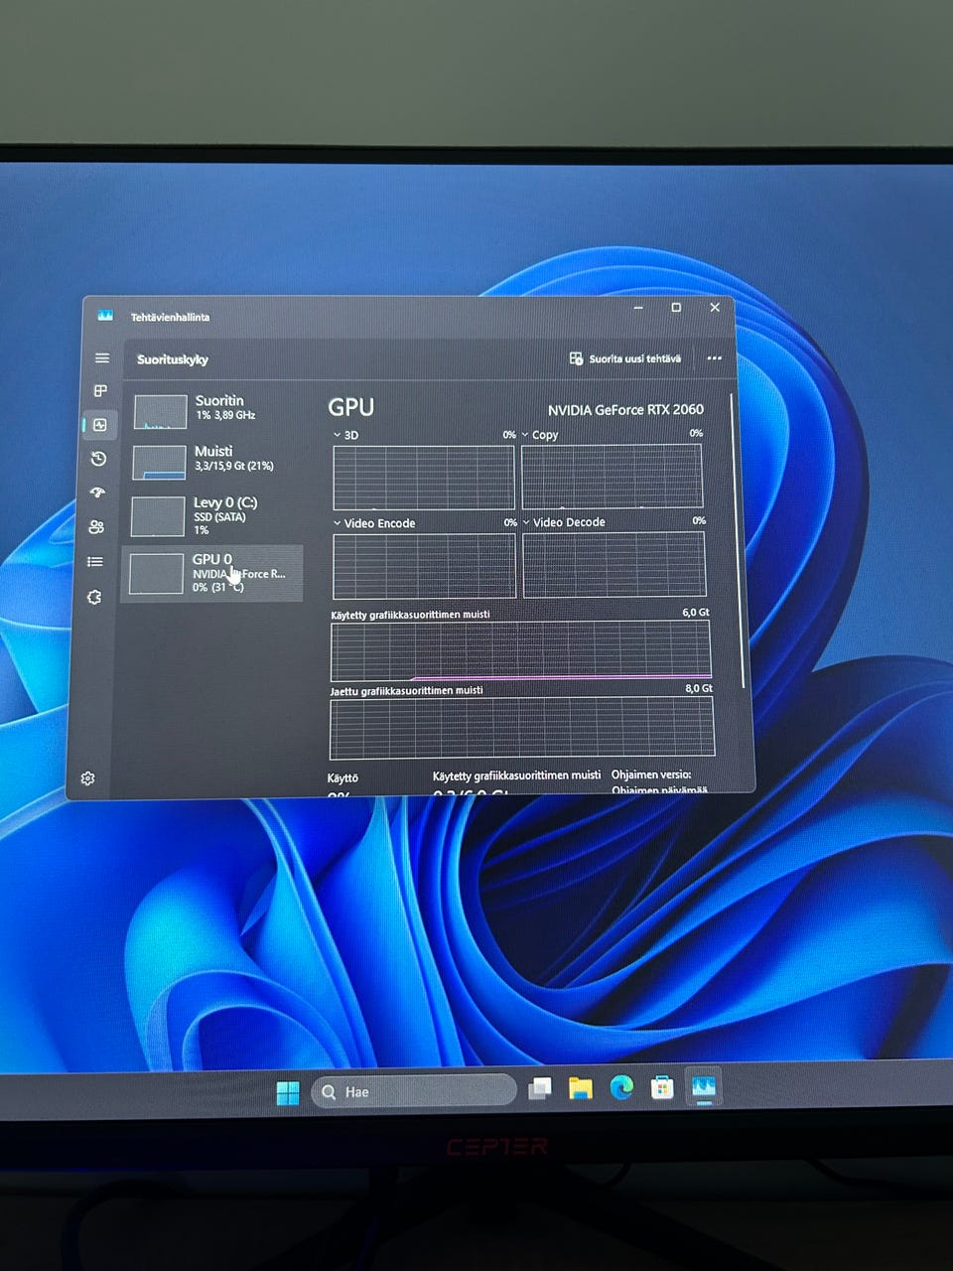Click the Käyttö label below the graphs

tap(342, 778)
